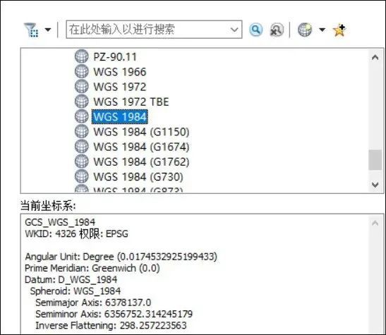Select the highlighted WGS 1984 entry
The height and width of the screenshot is (335, 386).
tap(120, 116)
